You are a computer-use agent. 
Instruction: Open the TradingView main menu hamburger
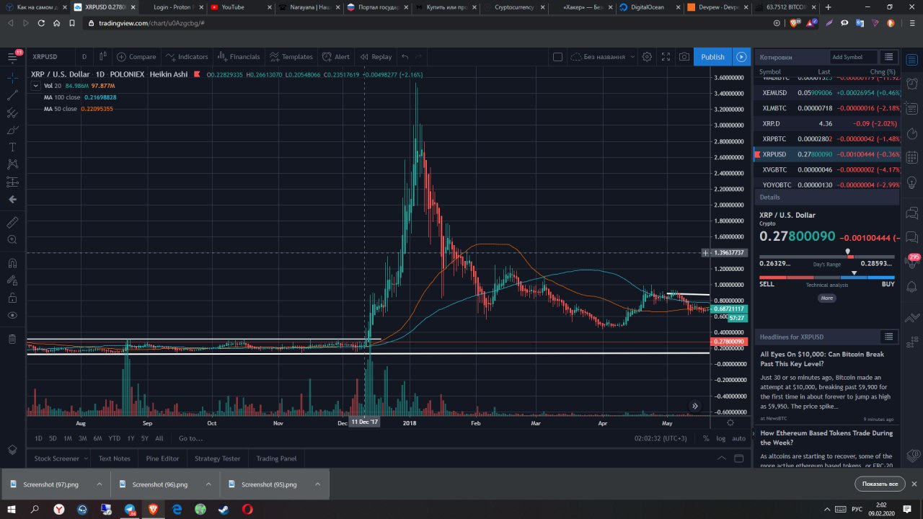[12, 57]
